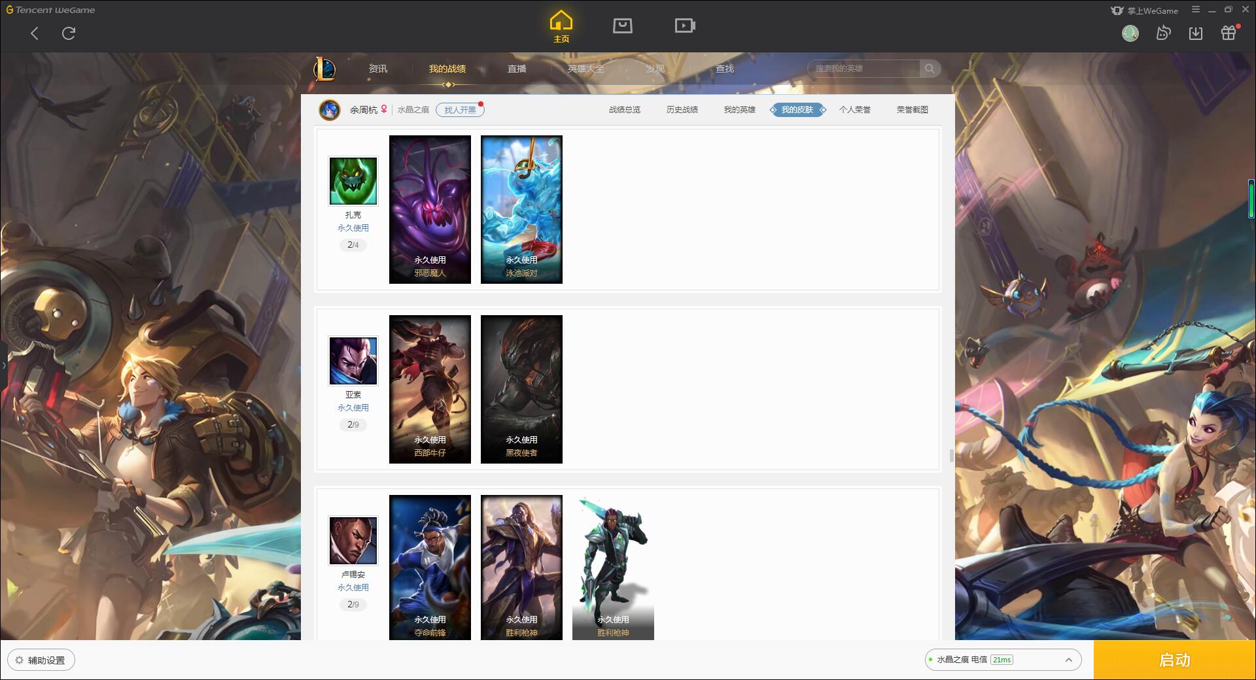Image resolution: width=1256 pixels, height=680 pixels.
Task: Open the user avatar in top right
Action: (x=1130, y=33)
